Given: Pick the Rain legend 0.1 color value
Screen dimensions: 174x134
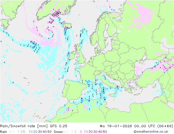Looking at the screenshot, I should tap(12, 132).
